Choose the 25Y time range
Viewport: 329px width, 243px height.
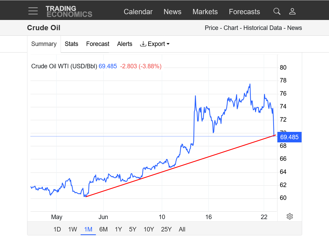166,229
